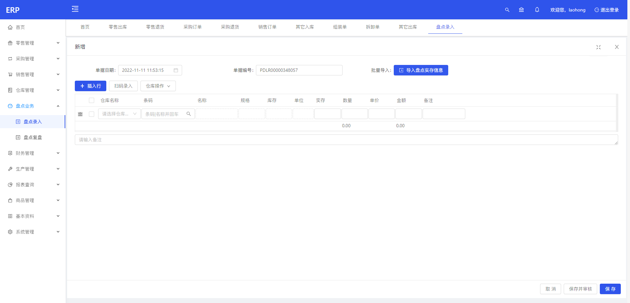
Task: Toggle fullscreen for the 新增 dialog
Action: coord(598,47)
